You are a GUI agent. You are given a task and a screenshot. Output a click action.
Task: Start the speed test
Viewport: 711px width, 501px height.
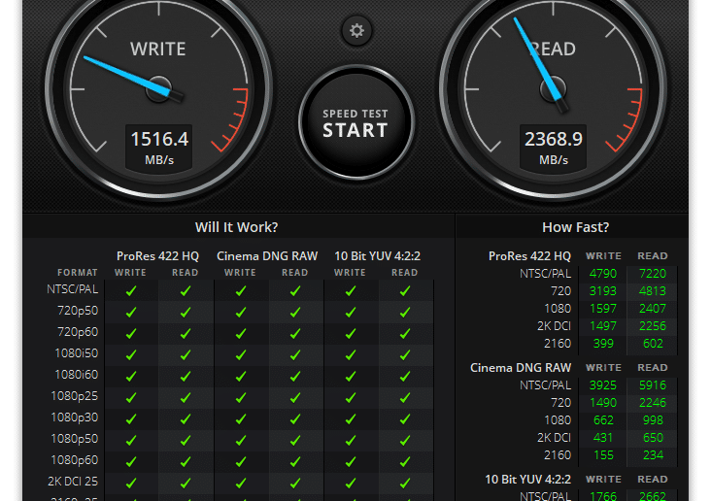(356, 122)
